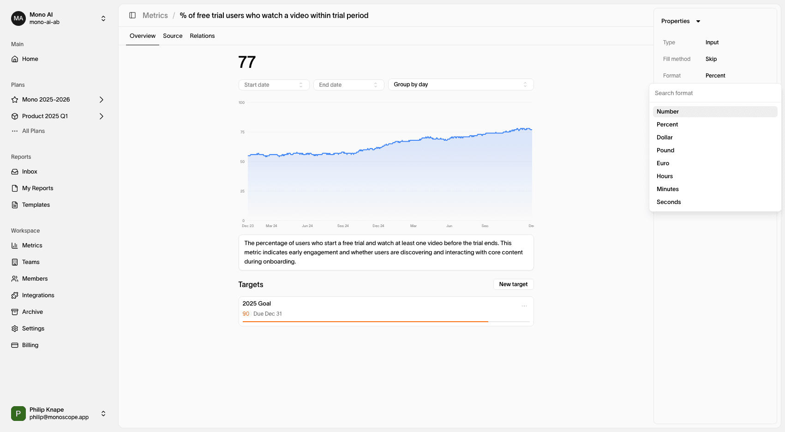Focus the Search format input field
Screen dimensions: 785x432
[714, 93]
